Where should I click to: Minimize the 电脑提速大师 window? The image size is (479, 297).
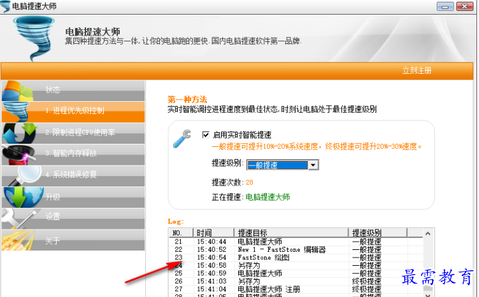[x=445, y=6]
